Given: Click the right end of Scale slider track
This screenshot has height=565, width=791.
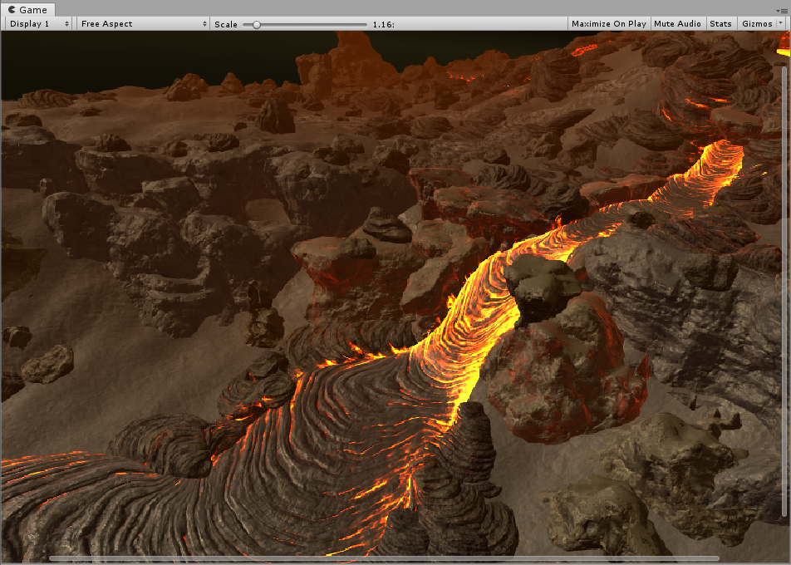Looking at the screenshot, I should pos(364,24).
